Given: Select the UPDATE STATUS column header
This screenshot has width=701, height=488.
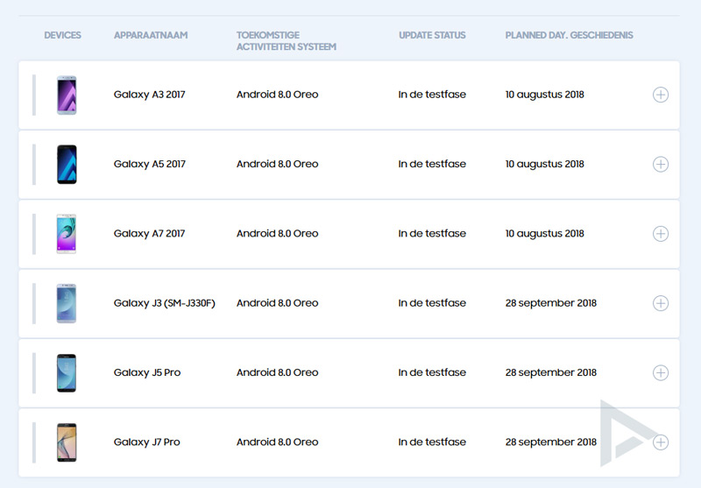Looking at the screenshot, I should pyautogui.click(x=432, y=35).
